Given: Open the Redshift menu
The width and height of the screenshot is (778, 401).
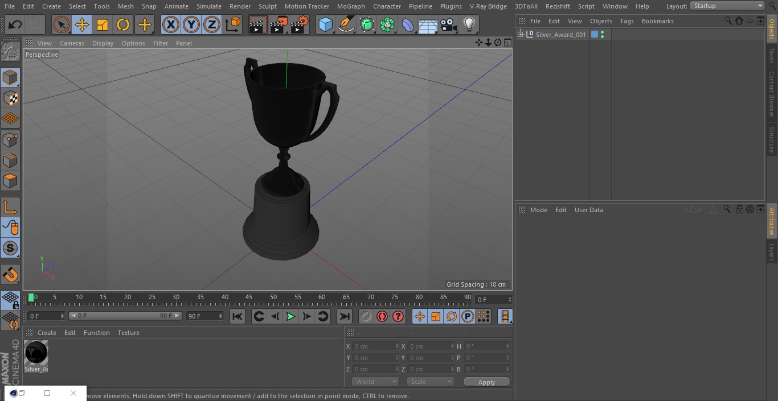Looking at the screenshot, I should click(558, 6).
